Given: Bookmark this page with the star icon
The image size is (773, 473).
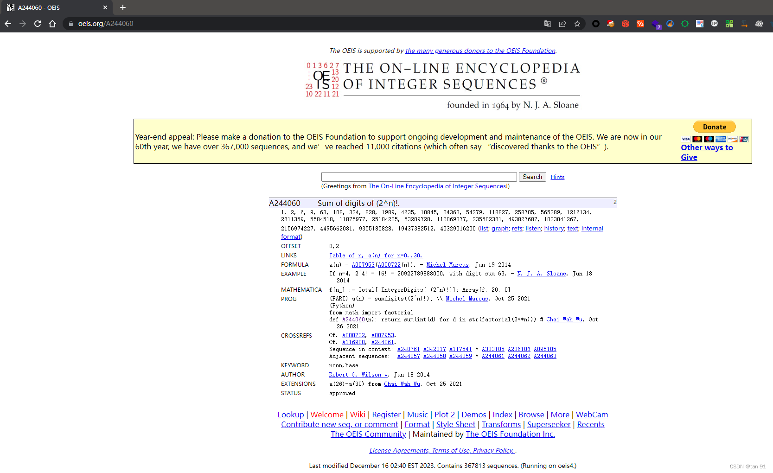Looking at the screenshot, I should tap(577, 24).
